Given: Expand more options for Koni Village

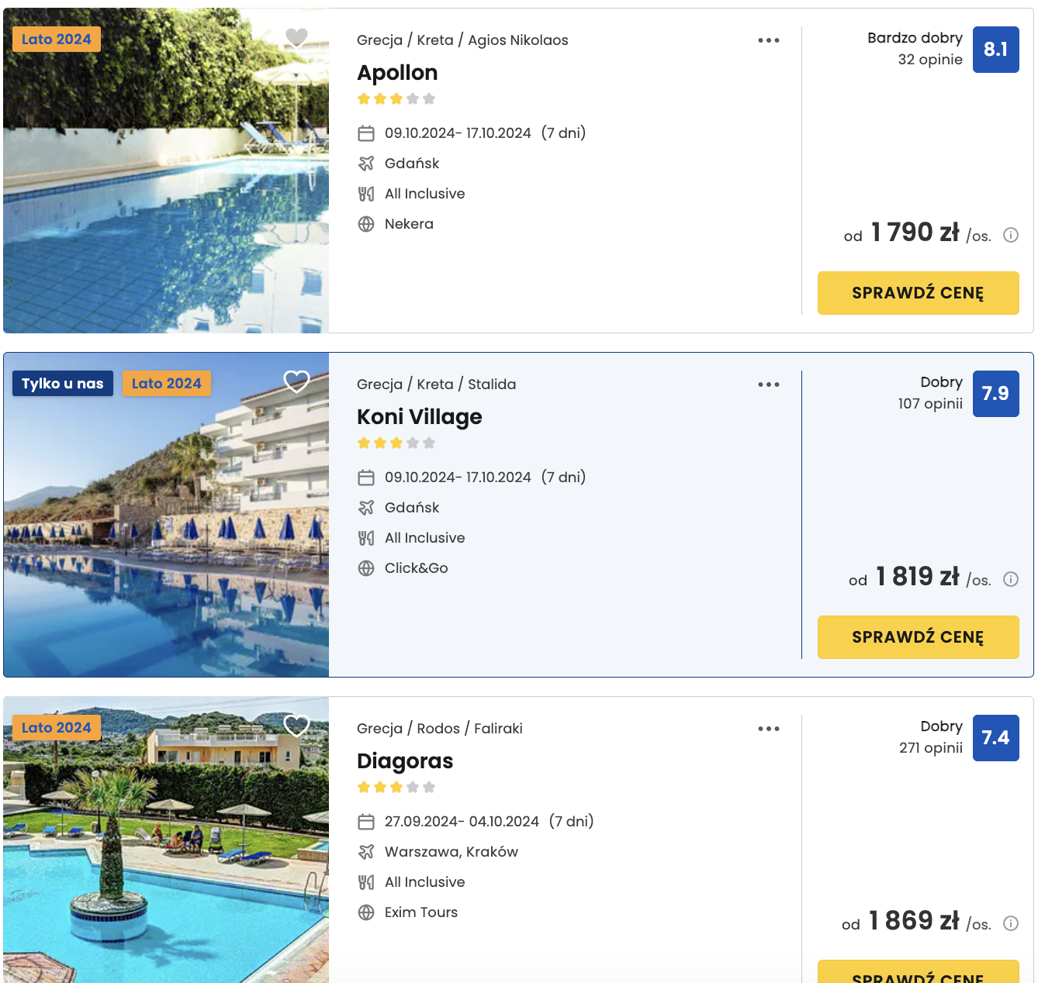Looking at the screenshot, I should pyautogui.click(x=769, y=385).
